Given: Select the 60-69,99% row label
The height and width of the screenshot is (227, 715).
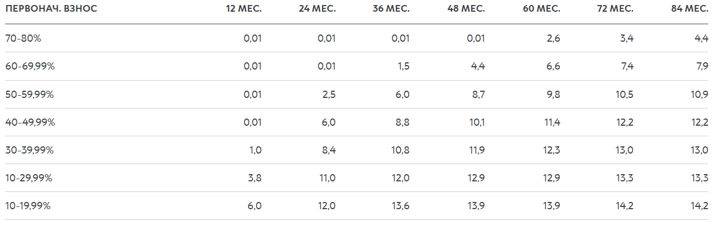Looking at the screenshot, I should (x=30, y=66).
